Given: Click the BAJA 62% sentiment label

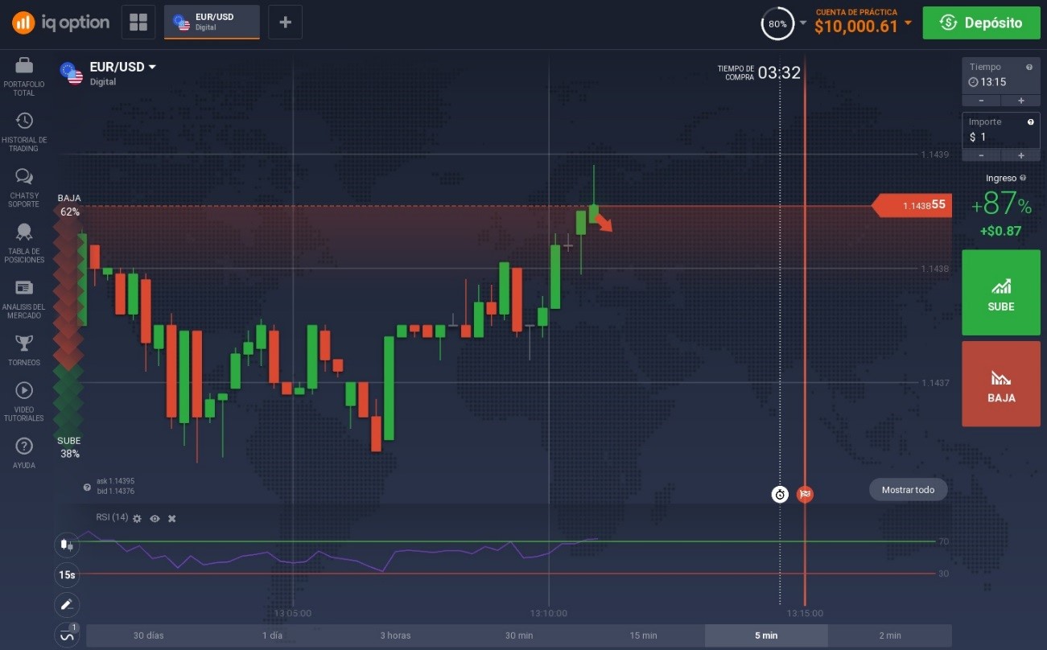Looking at the screenshot, I should (x=69, y=205).
